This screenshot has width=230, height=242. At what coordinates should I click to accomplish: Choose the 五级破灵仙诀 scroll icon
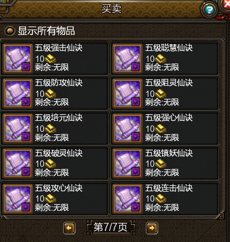click(x=17, y=163)
